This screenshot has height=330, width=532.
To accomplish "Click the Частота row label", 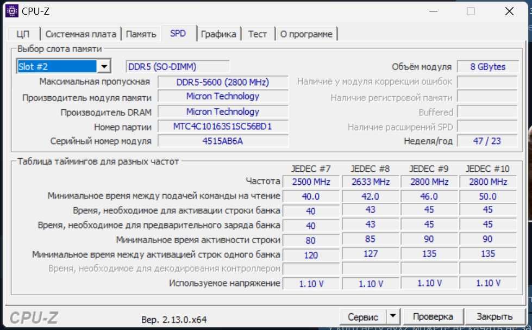I will (x=264, y=181).
